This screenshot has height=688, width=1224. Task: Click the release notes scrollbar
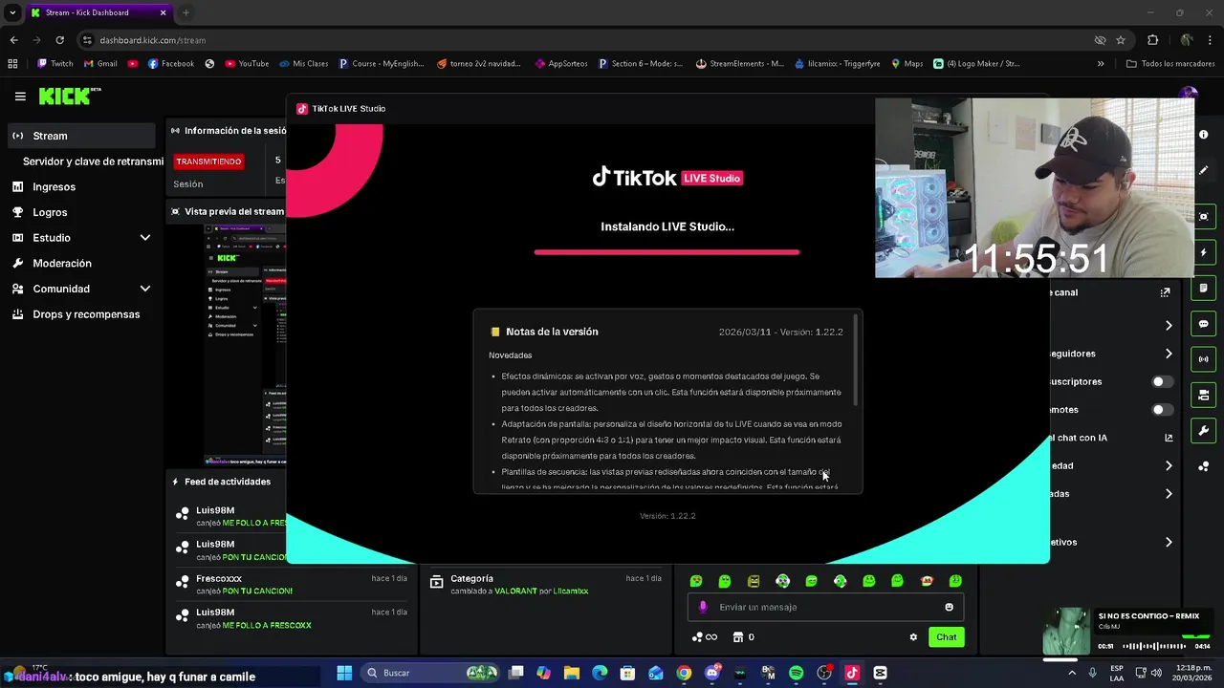click(856, 358)
